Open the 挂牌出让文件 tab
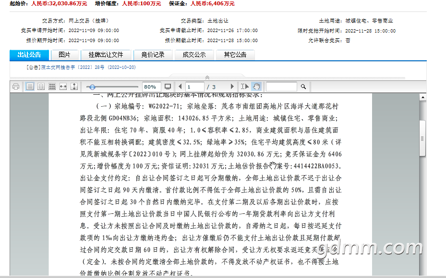The image size is (446, 278). pyautogui.click(x=106, y=55)
